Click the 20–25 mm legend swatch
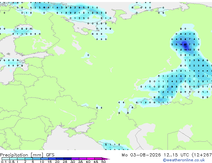The width and height of the screenshot is (212, 163). tap(60, 159)
